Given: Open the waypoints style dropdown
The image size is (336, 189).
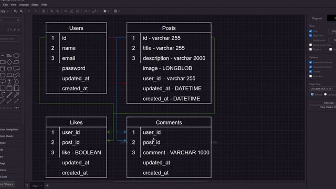Looking at the screenshot, I should [95, 11].
